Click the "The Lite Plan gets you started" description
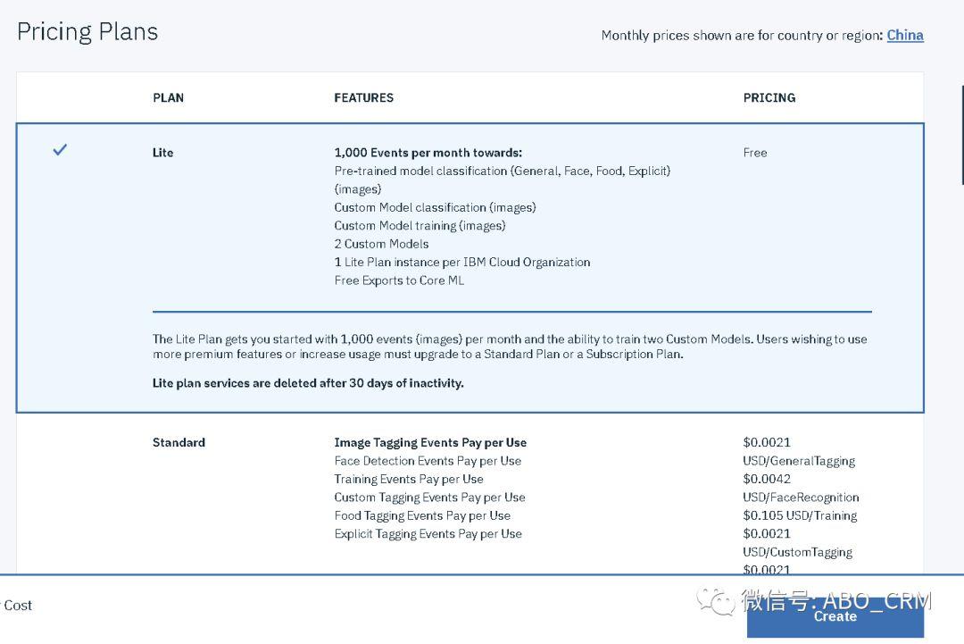 point(510,347)
